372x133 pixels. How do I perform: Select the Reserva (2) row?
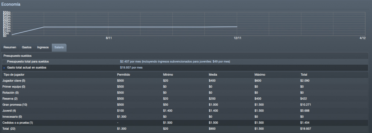[185, 99]
